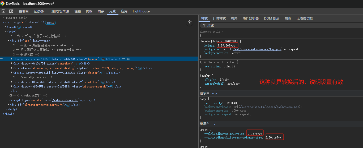Switch to the 记录器 tab
This screenshot has width=363, height=148.
(39, 11)
